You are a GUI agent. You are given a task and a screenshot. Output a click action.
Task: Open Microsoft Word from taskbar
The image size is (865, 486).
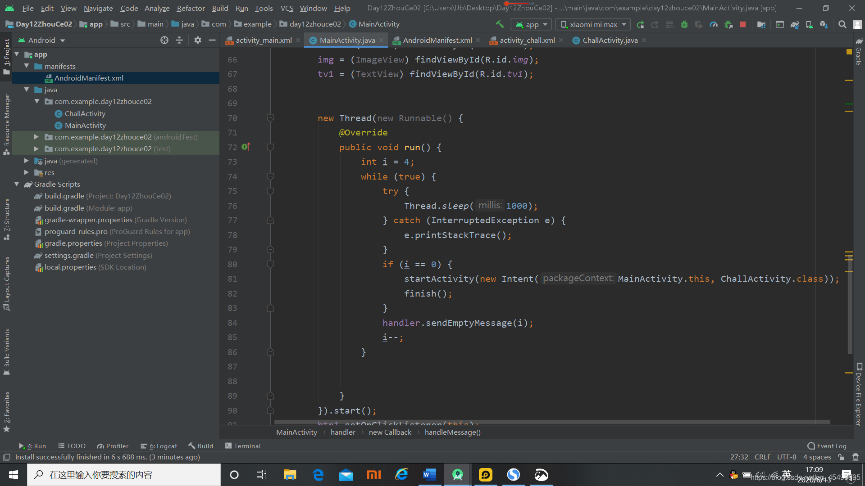pyautogui.click(x=430, y=475)
